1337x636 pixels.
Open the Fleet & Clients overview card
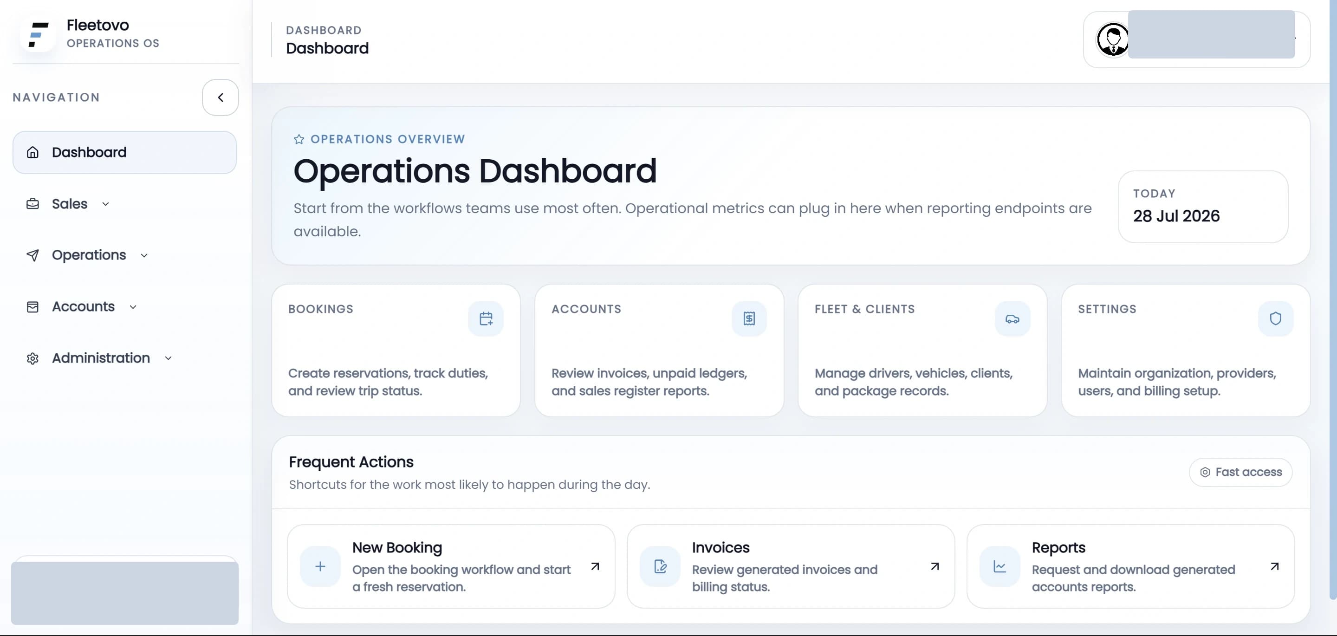[922, 350]
